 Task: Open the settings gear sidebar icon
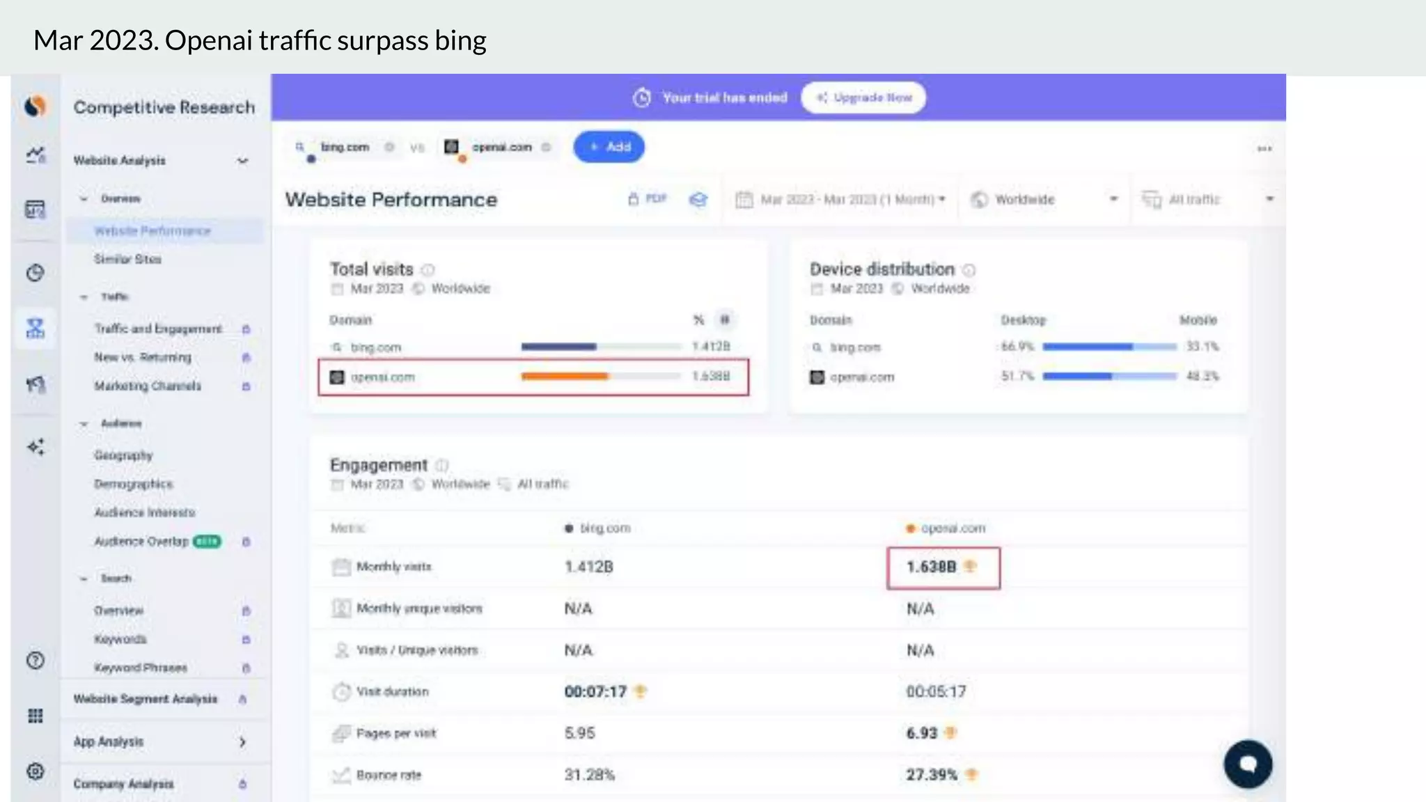(36, 771)
